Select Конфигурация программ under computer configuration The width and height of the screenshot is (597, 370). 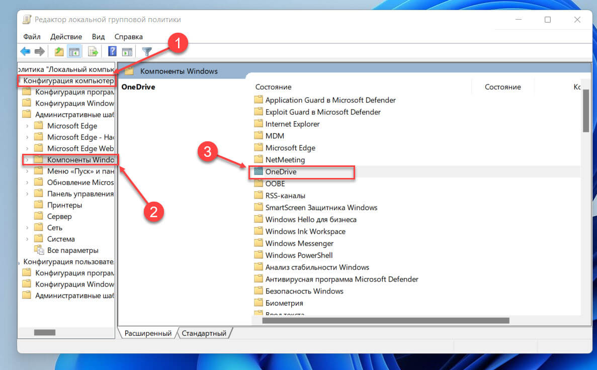click(74, 92)
